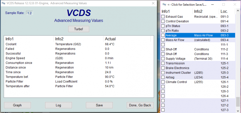Click the Actual column header

click(127, 39)
